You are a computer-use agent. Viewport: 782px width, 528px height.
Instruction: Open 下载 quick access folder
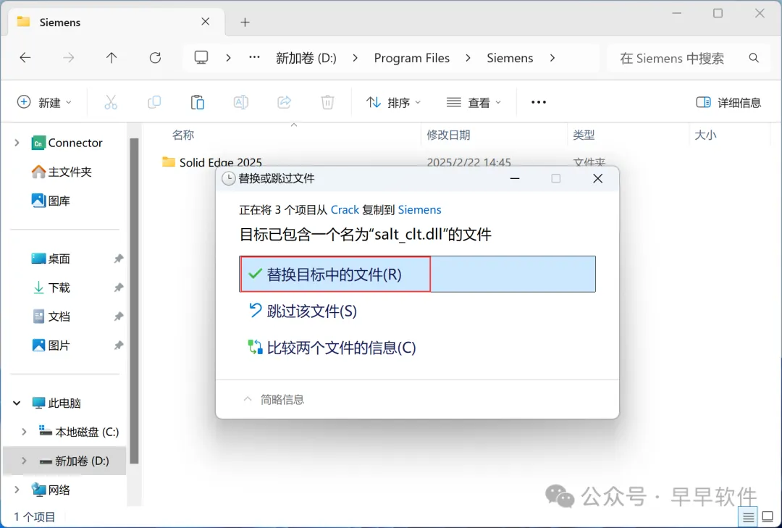pos(51,288)
